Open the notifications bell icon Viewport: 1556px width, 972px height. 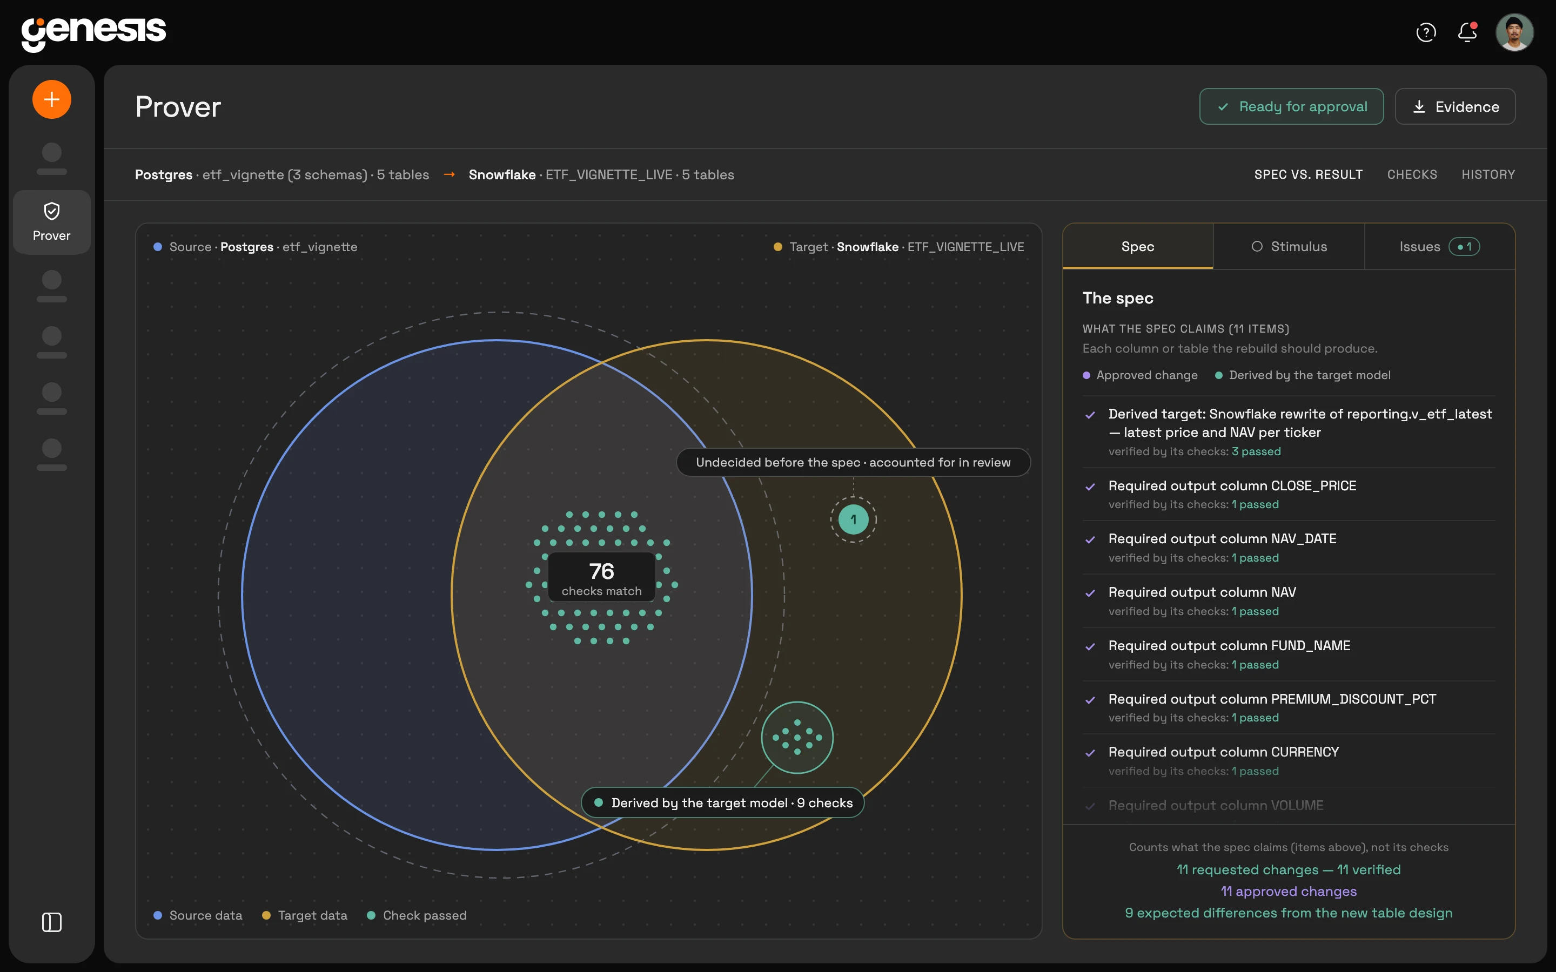click(x=1467, y=32)
